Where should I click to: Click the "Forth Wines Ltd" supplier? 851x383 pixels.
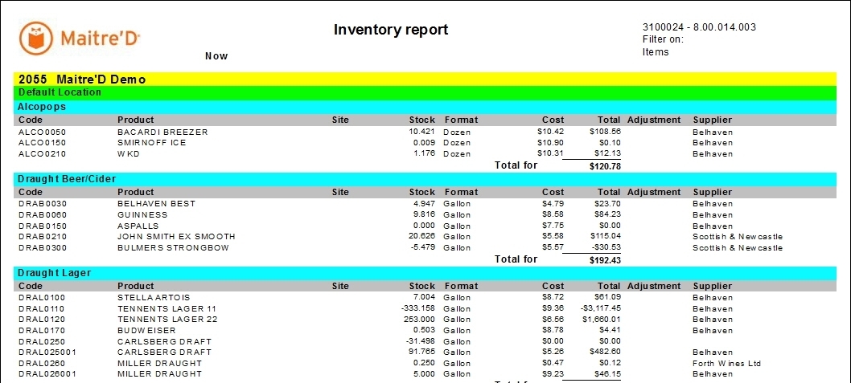[727, 364]
